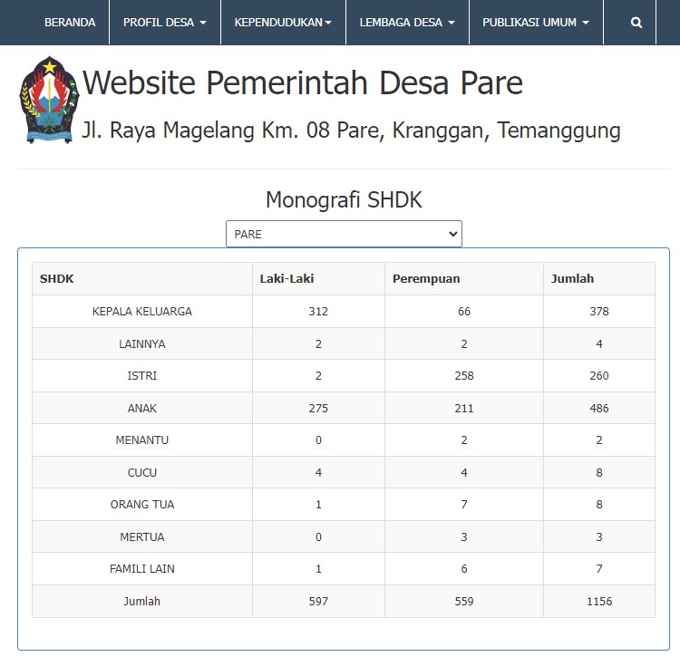Click the Laki-Laki column header
680x657 pixels.
287,279
